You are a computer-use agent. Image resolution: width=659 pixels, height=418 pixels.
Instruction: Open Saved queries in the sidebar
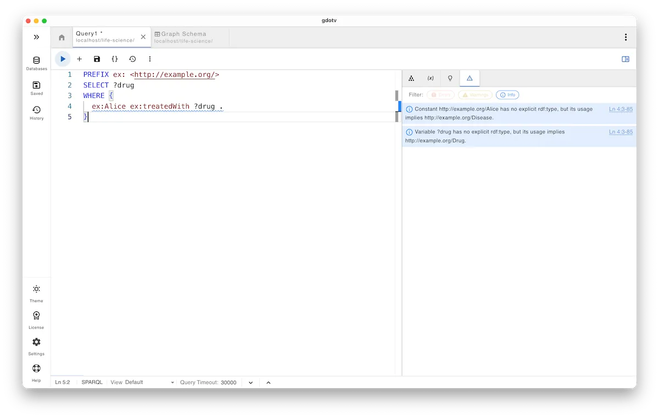(36, 88)
